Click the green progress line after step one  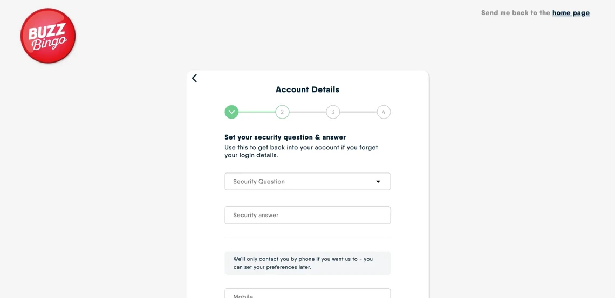pos(257,112)
